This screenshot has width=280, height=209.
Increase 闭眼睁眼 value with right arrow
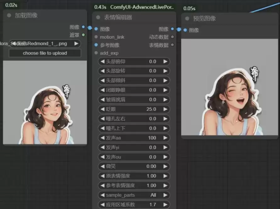[x=165, y=90]
